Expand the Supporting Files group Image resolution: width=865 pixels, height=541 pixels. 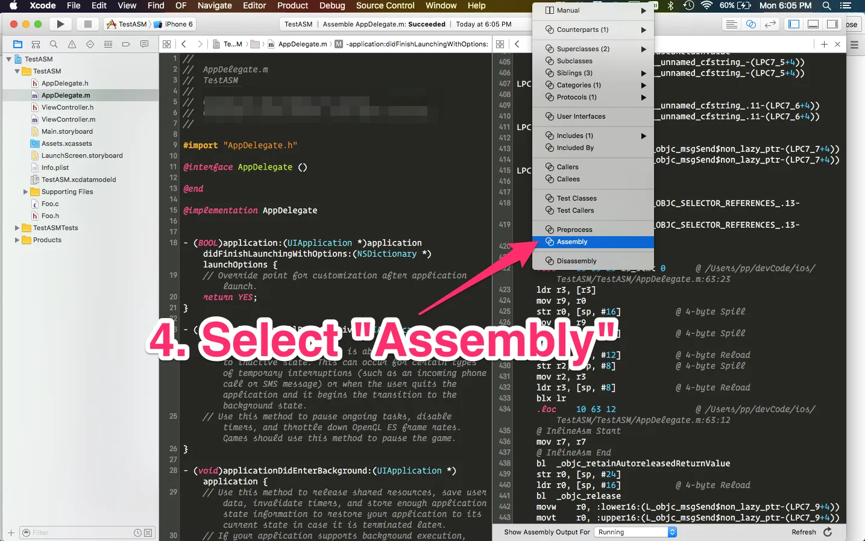25,192
